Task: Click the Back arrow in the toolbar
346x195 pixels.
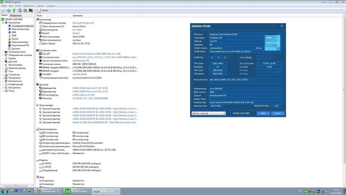Action: (x=3, y=10)
